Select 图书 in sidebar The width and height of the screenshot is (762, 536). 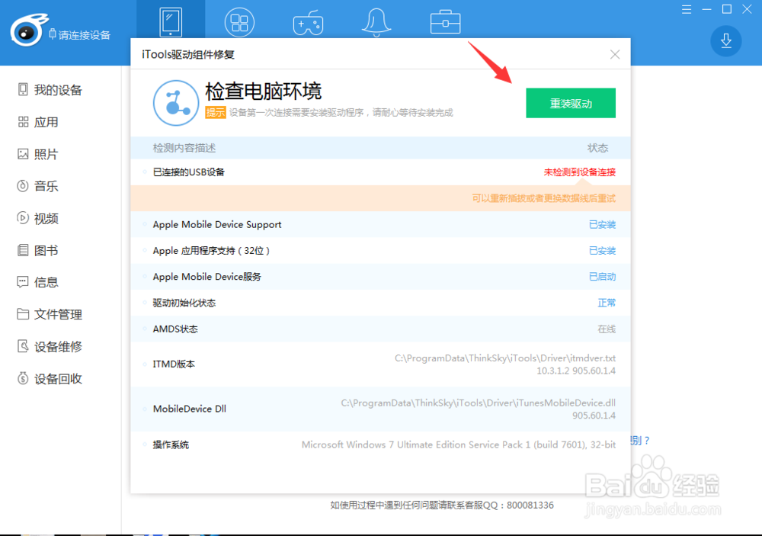point(38,251)
